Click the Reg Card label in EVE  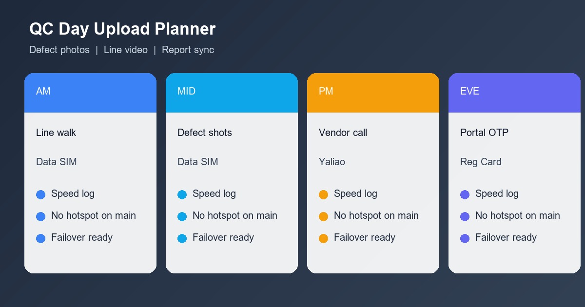point(481,162)
